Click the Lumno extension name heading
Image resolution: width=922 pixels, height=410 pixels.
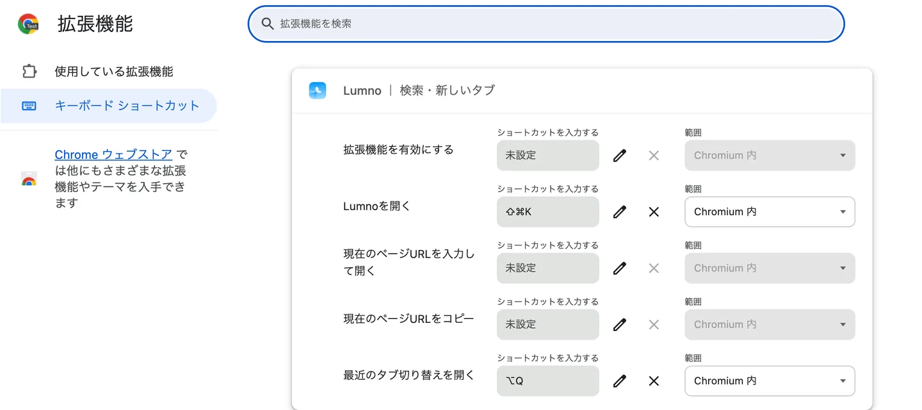click(x=362, y=90)
